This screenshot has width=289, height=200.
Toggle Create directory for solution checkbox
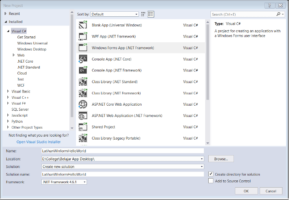point(211,174)
